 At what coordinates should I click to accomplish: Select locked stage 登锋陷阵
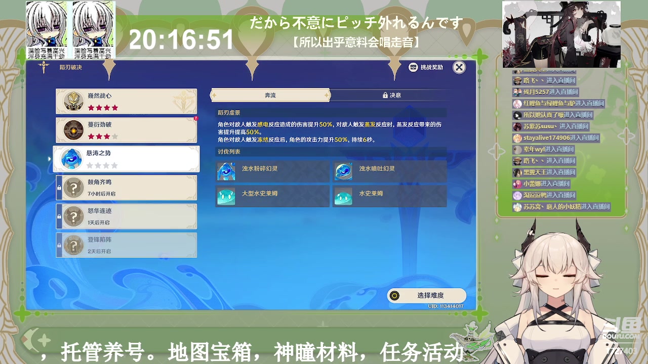pyautogui.click(x=126, y=245)
